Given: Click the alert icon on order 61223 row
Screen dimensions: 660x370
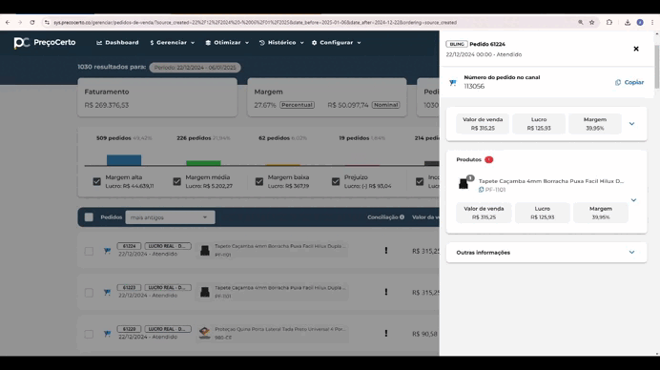Looking at the screenshot, I should coord(386,292).
